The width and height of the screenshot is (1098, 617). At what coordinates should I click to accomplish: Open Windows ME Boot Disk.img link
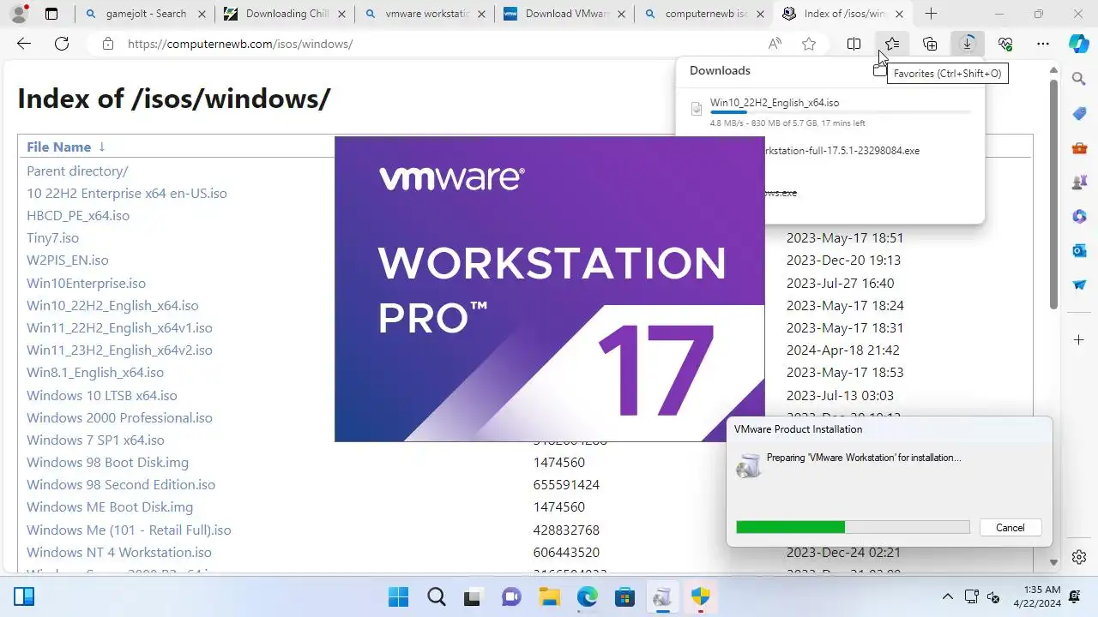(110, 506)
